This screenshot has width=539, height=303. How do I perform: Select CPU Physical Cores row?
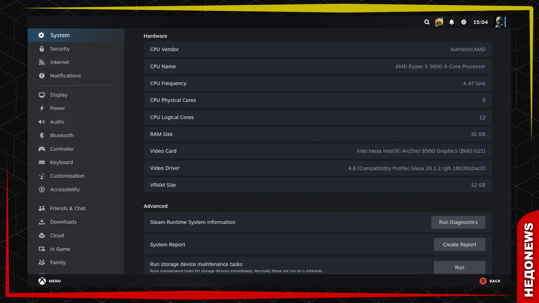(318, 100)
